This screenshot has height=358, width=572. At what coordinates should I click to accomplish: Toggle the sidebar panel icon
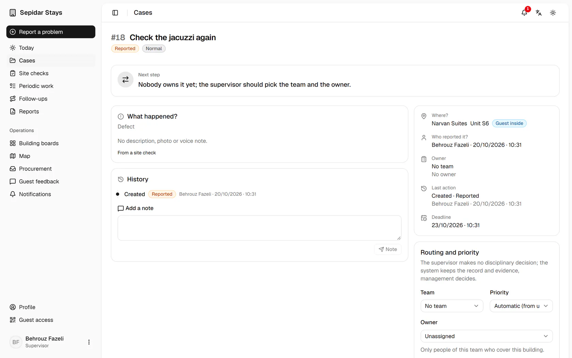(x=115, y=13)
